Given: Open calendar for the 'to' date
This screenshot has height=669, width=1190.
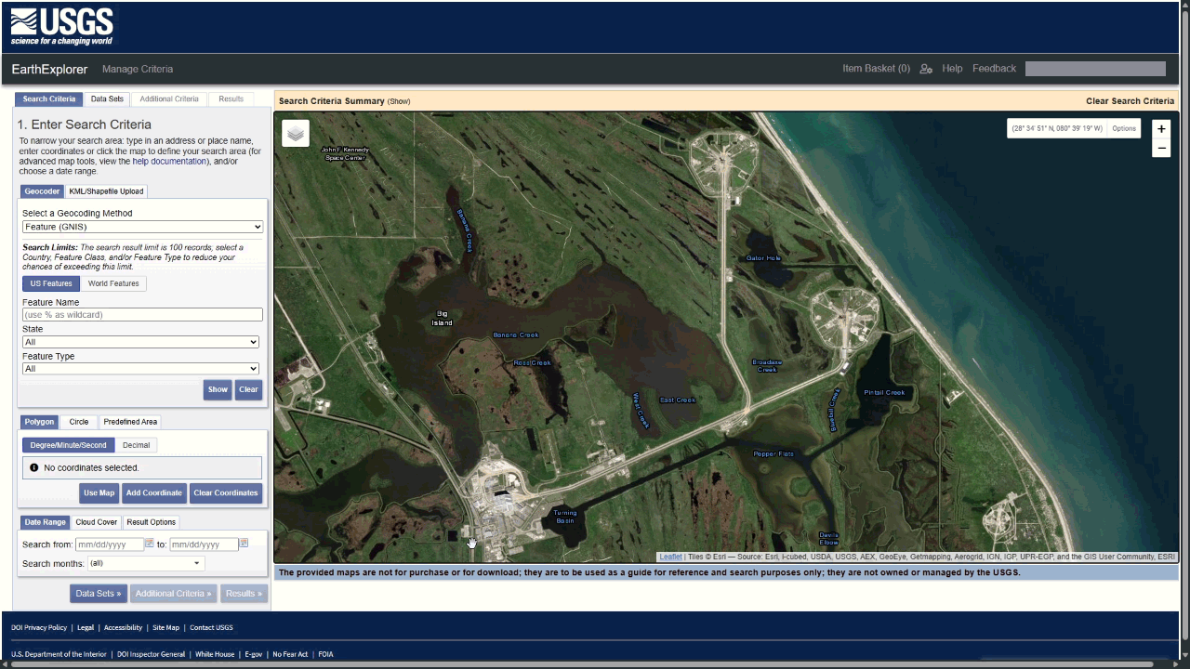Looking at the screenshot, I should click(x=244, y=544).
